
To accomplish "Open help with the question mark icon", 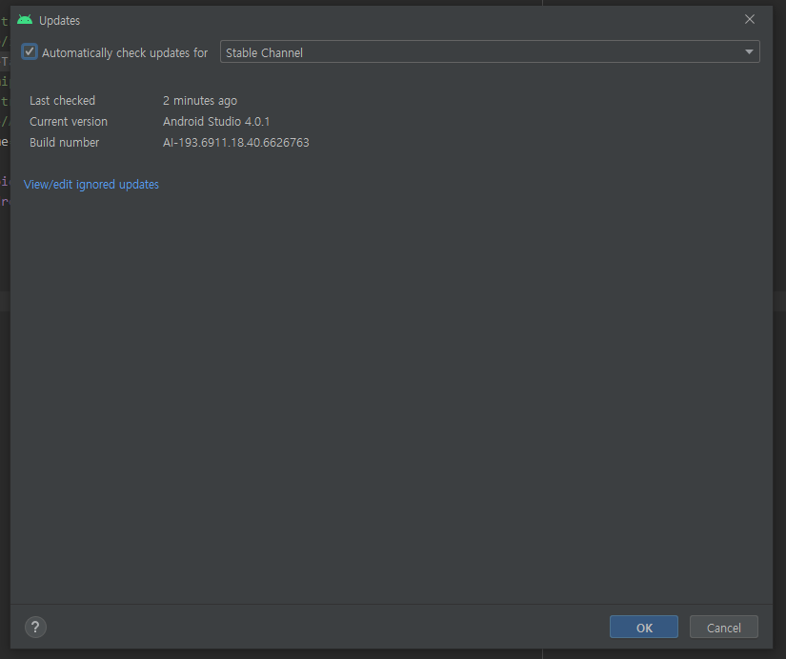I will [x=35, y=627].
